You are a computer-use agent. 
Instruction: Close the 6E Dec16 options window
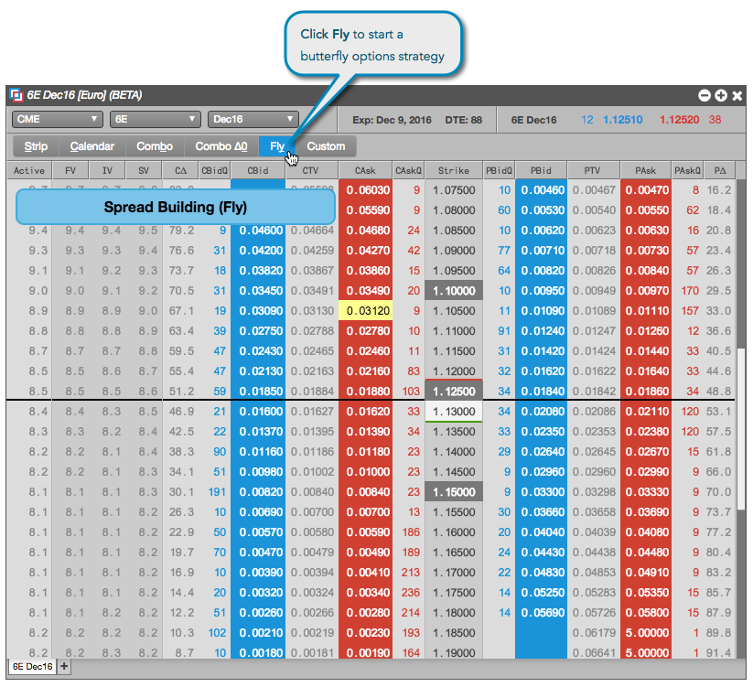737,95
